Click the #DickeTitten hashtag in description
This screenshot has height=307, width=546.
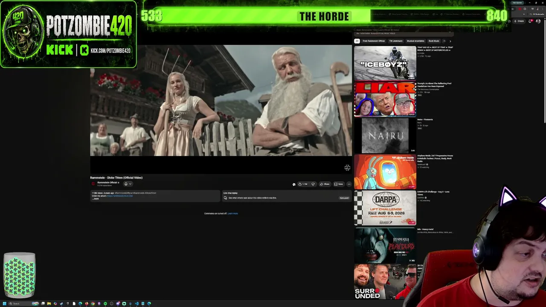(x=151, y=193)
